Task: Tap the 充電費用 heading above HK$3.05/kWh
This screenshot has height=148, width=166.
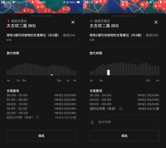Action: [x=13, y=91]
